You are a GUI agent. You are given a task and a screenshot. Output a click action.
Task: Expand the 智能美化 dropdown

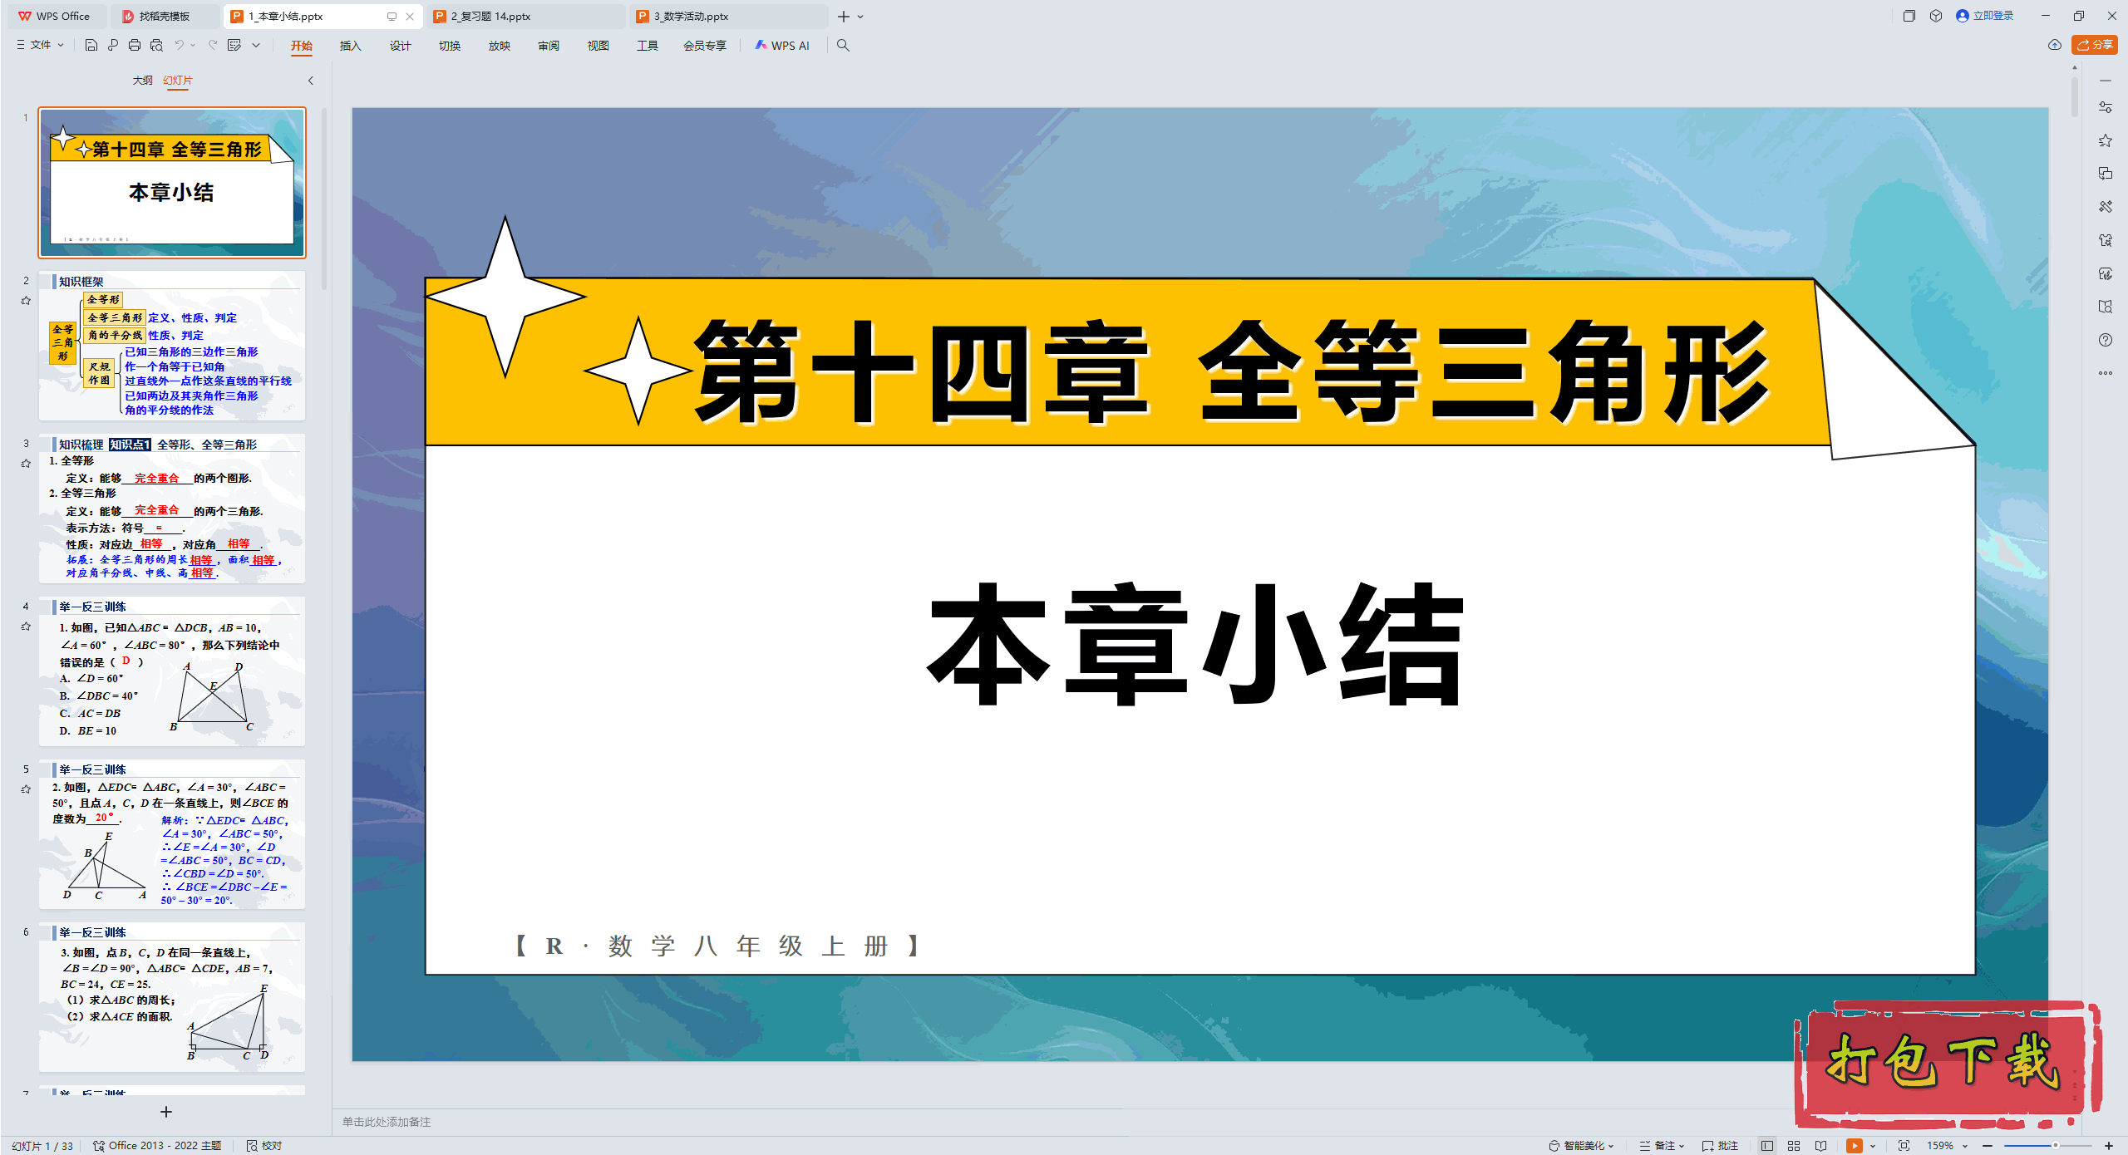tap(1611, 1145)
